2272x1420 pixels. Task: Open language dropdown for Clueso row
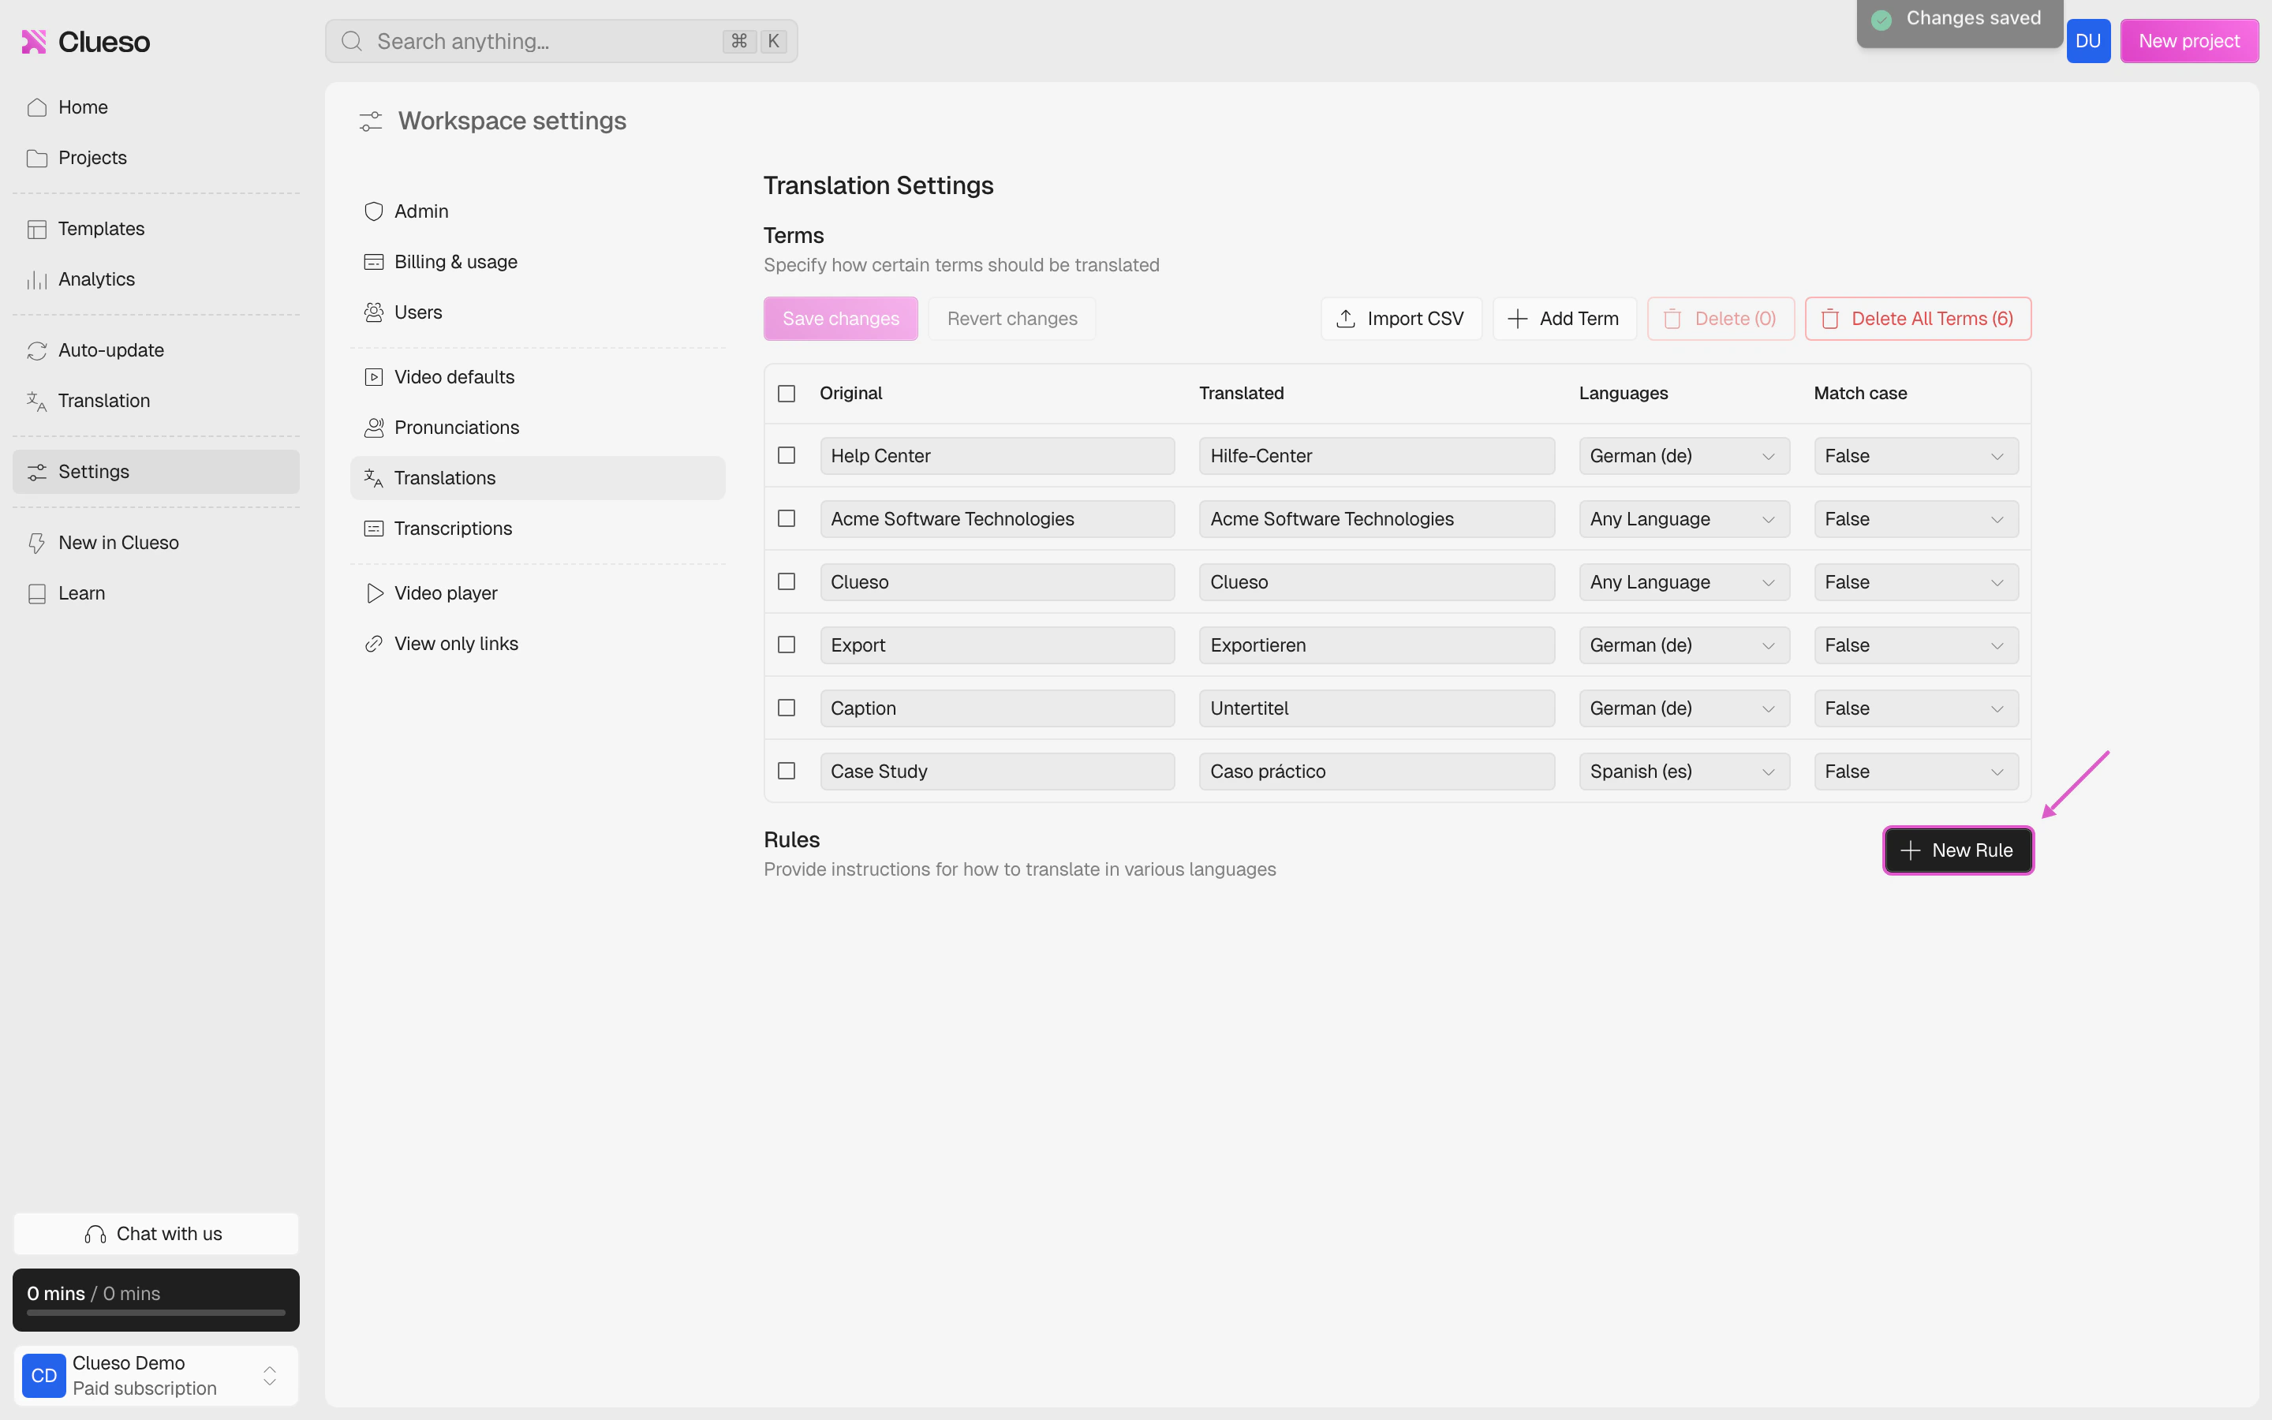(1683, 581)
